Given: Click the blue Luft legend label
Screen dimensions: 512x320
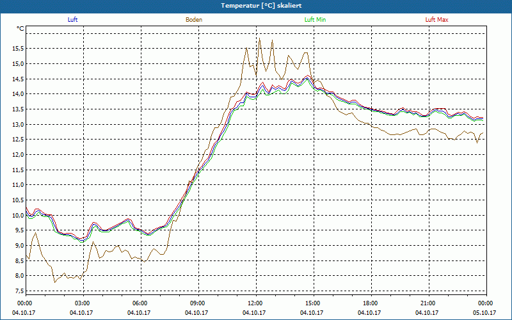Looking at the screenshot, I should (72, 20).
